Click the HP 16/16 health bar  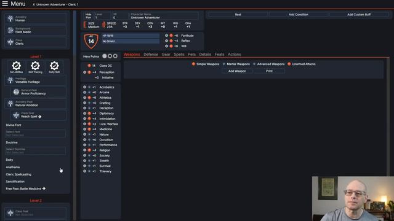pyautogui.click(x=131, y=36)
